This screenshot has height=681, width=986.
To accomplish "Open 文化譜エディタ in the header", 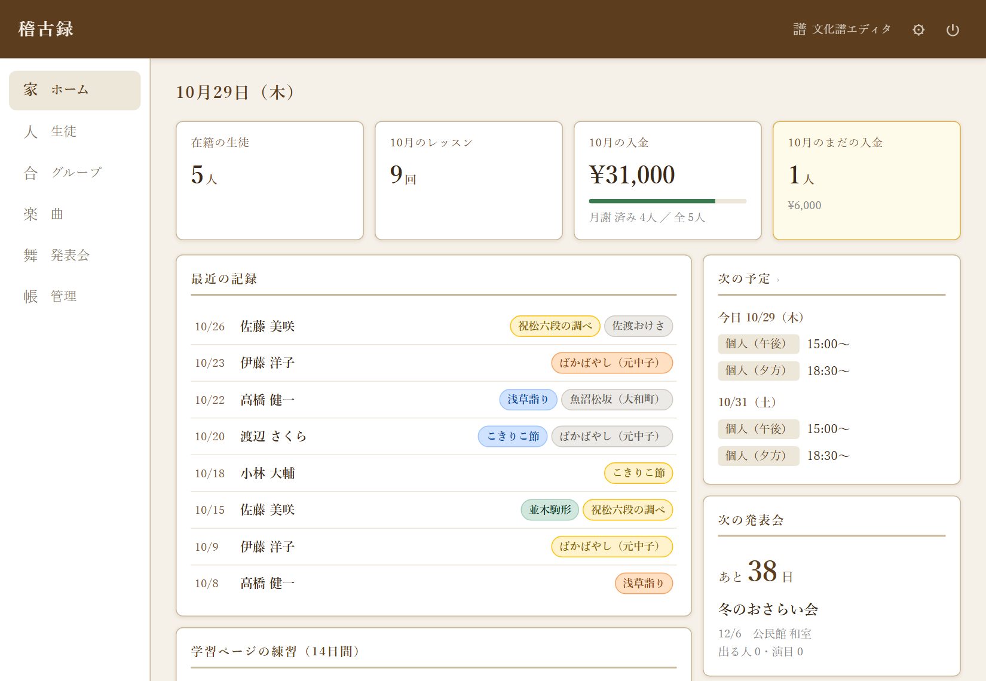I will [842, 29].
